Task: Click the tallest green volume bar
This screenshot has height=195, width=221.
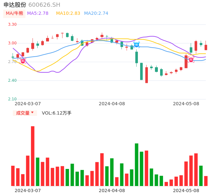Action: (x=137, y=164)
